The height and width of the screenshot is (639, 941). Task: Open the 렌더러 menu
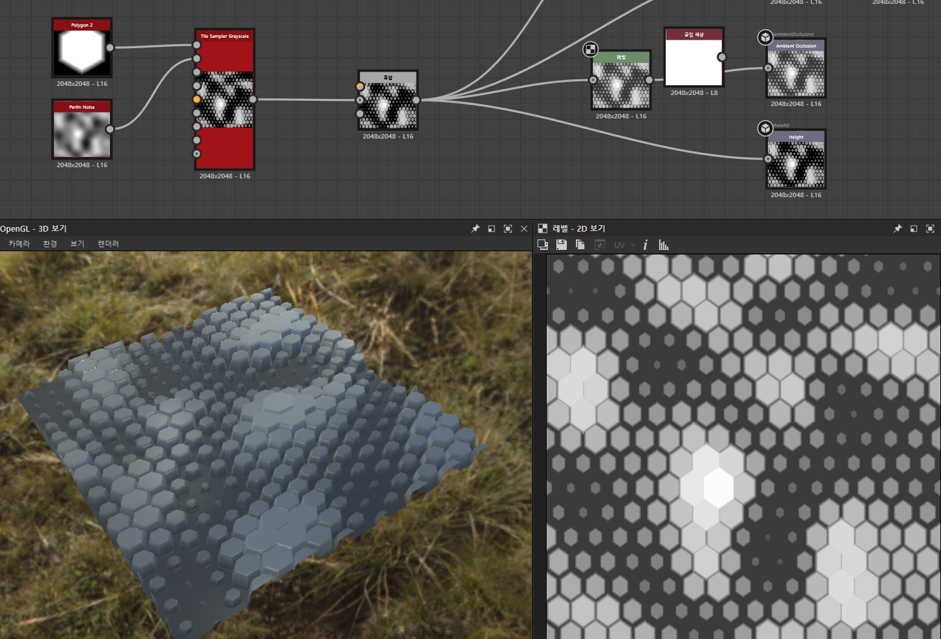coord(108,243)
